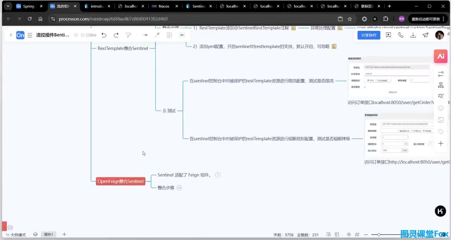The height and width of the screenshot is (240, 451).
Task: Click the 分享协作 share button
Action: (369, 35)
